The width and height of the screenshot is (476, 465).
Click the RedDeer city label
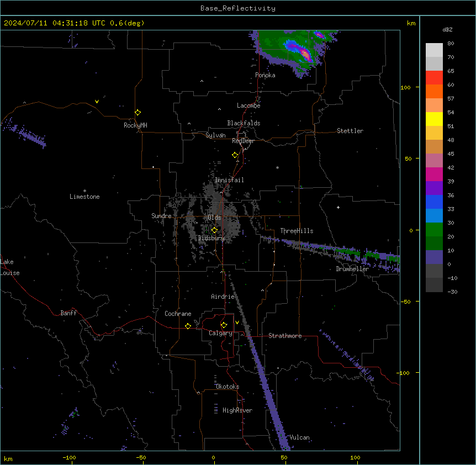[x=243, y=141]
